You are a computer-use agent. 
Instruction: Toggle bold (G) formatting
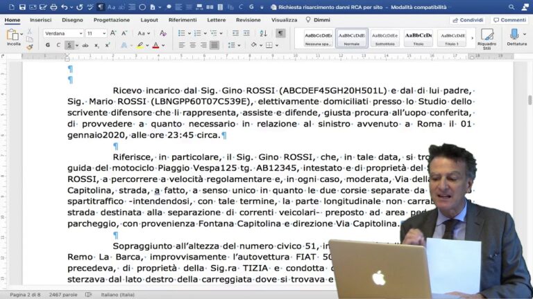tap(48, 45)
